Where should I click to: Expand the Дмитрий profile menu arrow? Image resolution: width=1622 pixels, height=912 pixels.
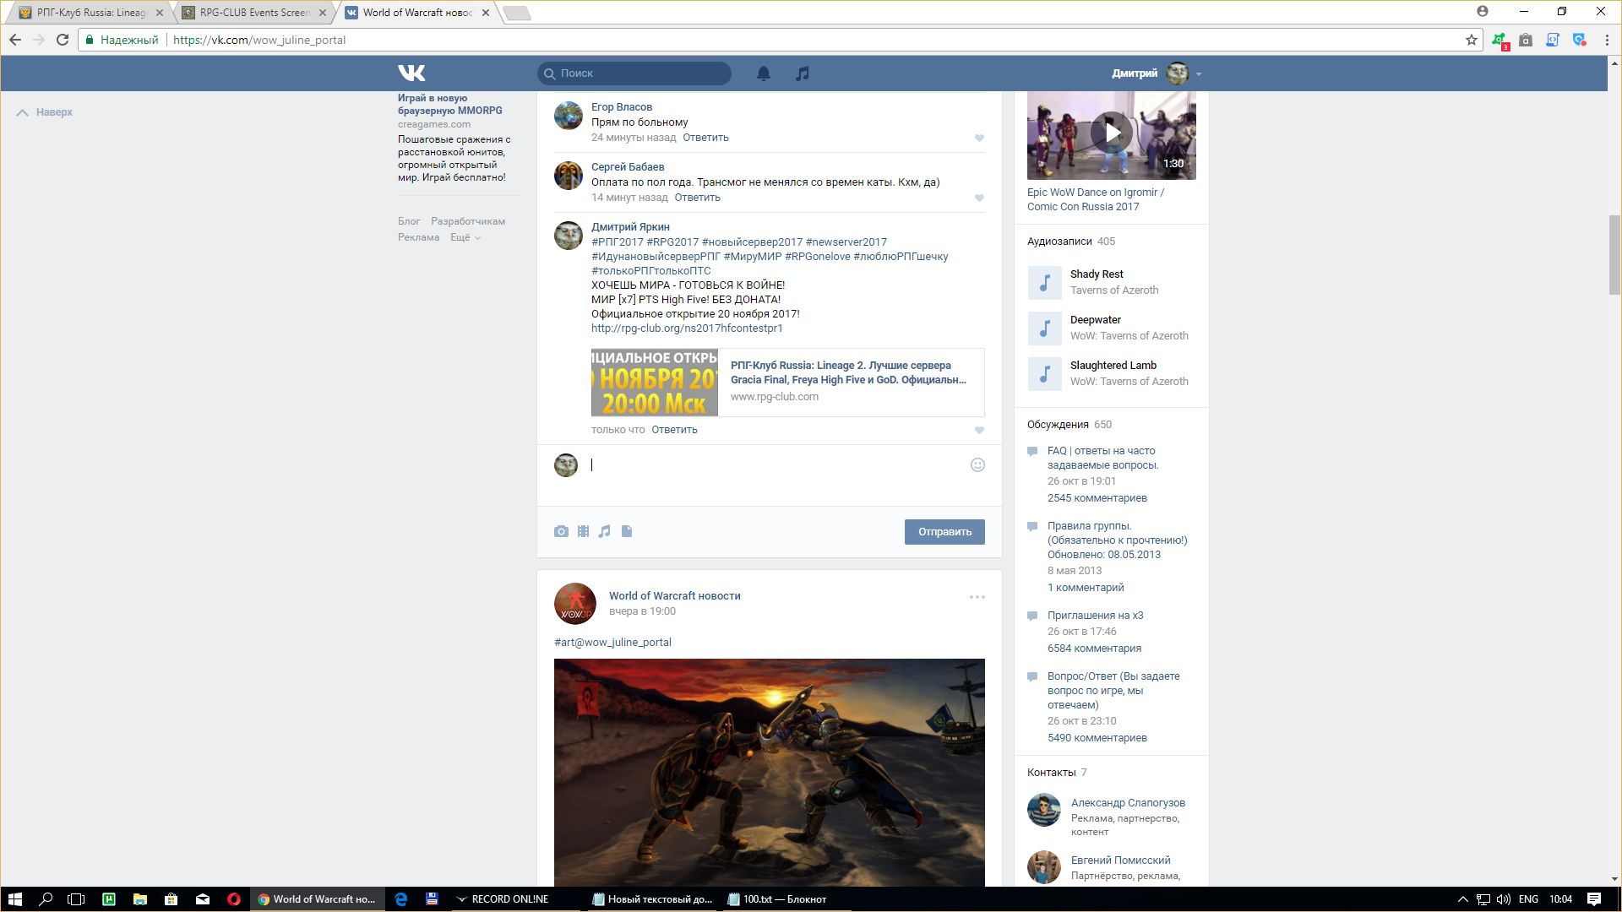pyautogui.click(x=1199, y=74)
